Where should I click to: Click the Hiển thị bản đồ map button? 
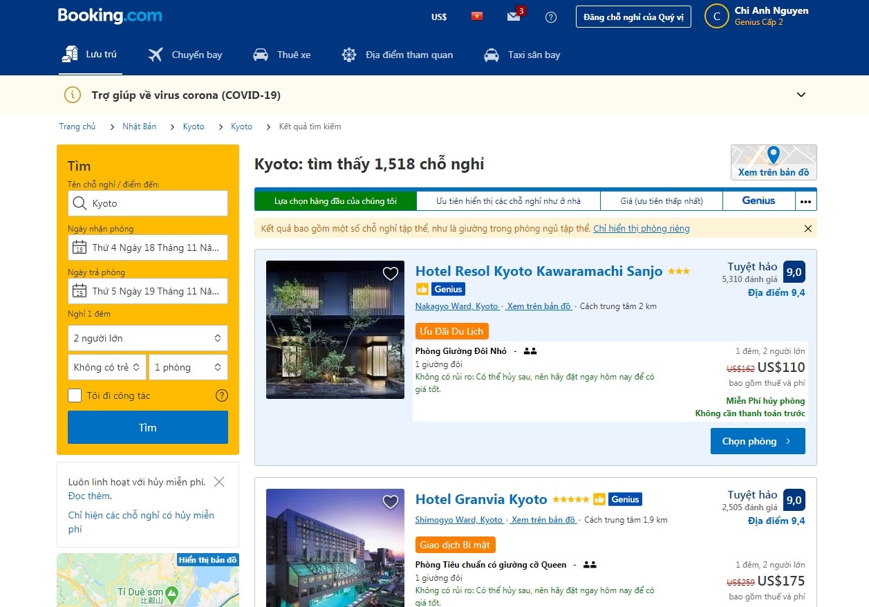click(207, 559)
